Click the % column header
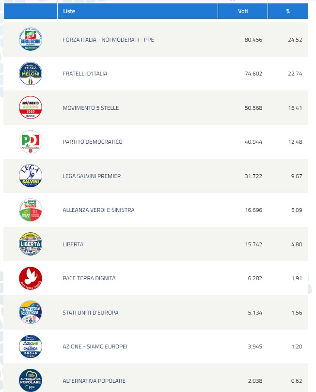Image resolution: width=316 pixels, height=392 pixels. pos(288,11)
